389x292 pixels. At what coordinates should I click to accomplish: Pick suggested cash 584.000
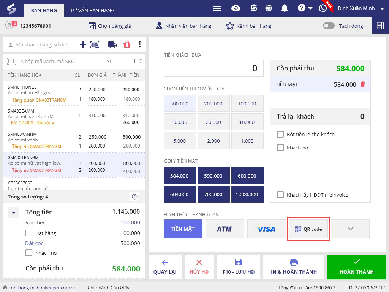tap(180, 176)
